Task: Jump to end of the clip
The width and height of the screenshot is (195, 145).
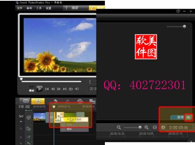Action: pyautogui.click(x=65, y=89)
